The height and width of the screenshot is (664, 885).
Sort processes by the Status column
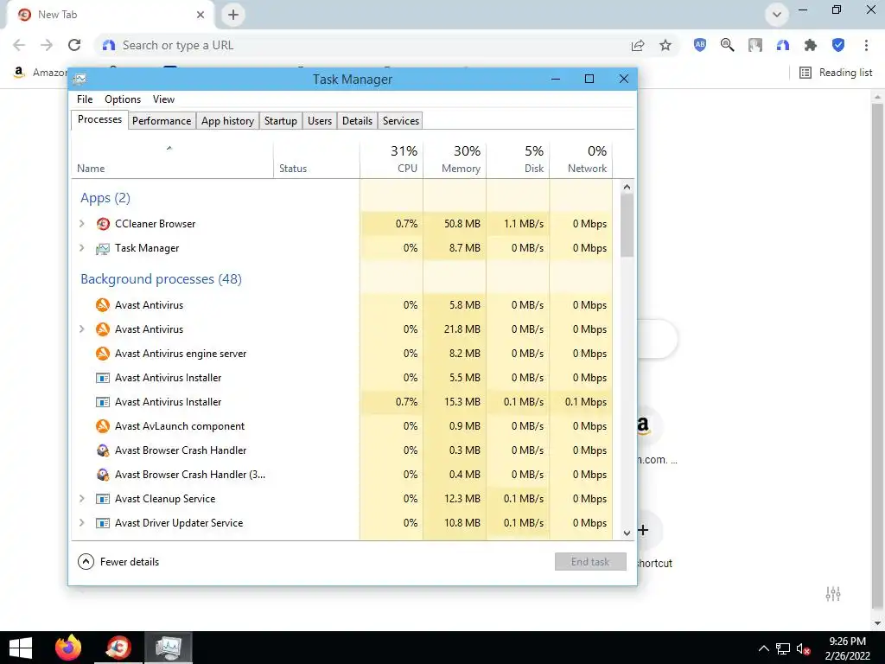point(316,160)
